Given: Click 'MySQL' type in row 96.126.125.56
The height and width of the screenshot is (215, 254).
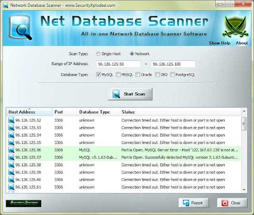Looking at the screenshot, I should [85, 150].
